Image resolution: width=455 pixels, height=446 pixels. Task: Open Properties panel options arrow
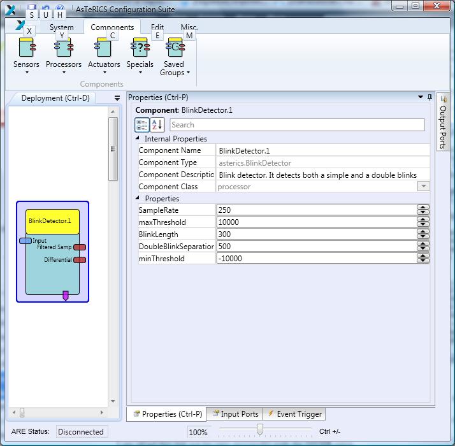point(421,97)
